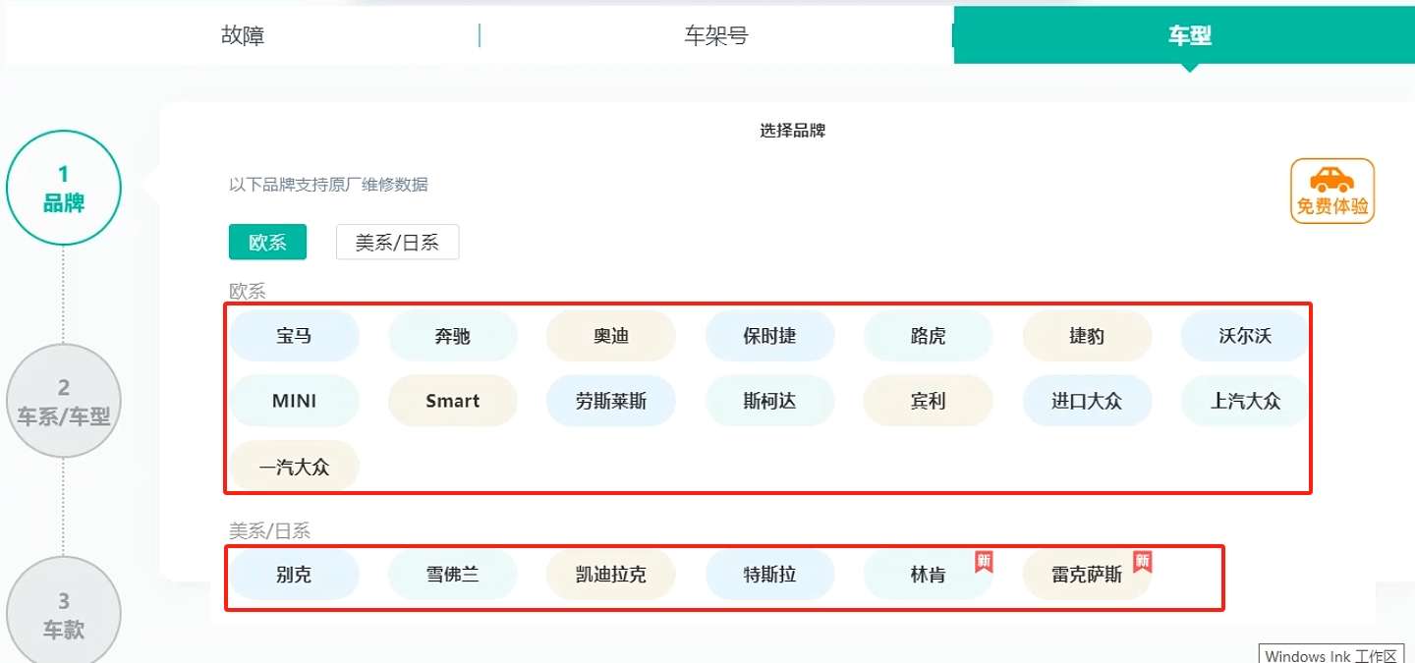Click step 3 车款 circle
The image size is (1415, 663).
point(63,611)
